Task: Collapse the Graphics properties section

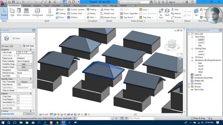Action: 31,50
